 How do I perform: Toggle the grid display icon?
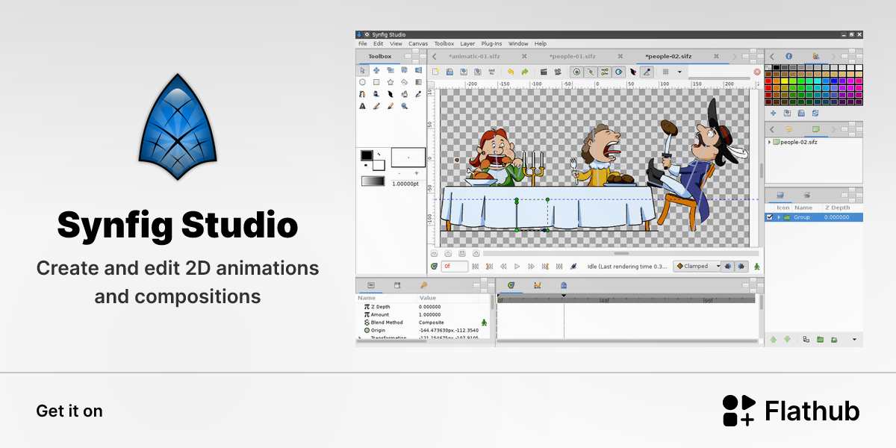point(665,72)
